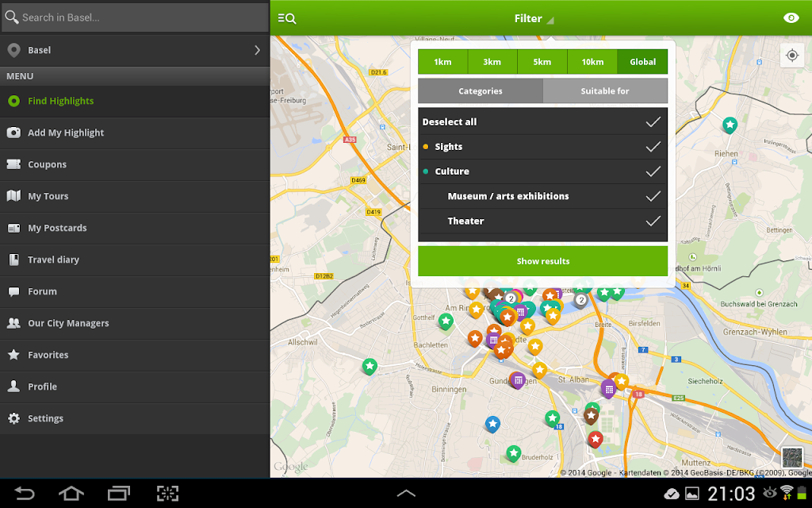Select the 5km radius option
Screen dimensions: 812x508
tap(542, 62)
